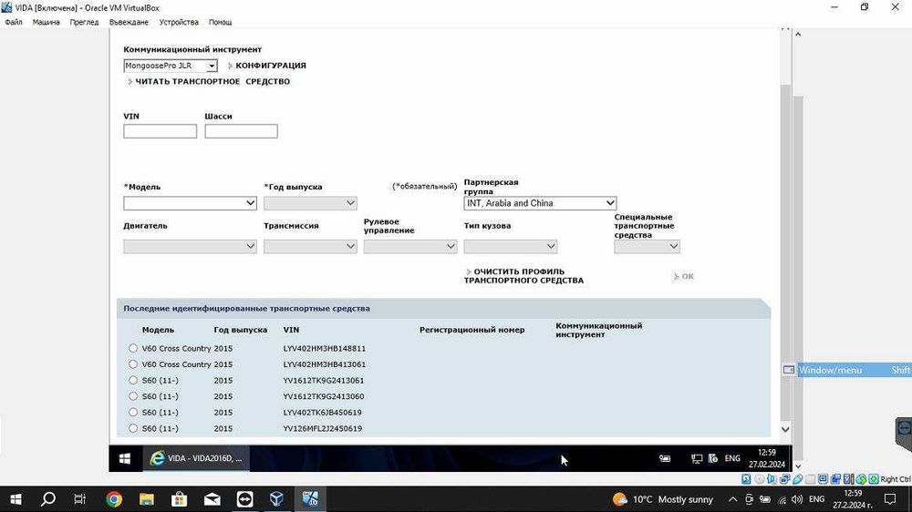912x512 pixels.
Task: Click VIN text LYV402HM3HB148811
Action: tap(325, 349)
